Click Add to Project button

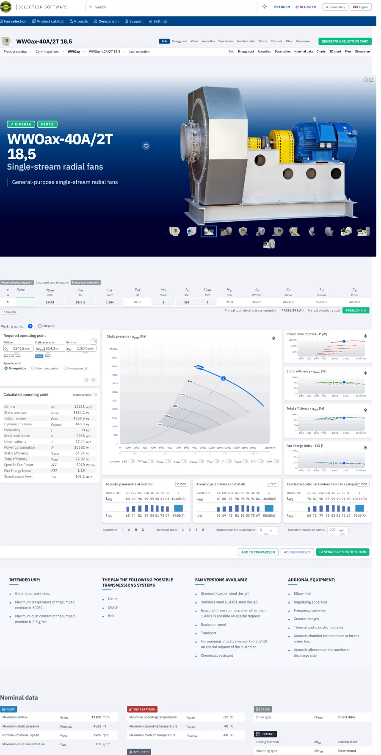[297, 552]
